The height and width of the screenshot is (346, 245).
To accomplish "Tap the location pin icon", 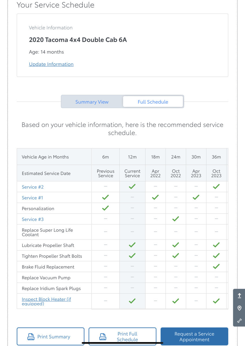I will tap(239, 308).
